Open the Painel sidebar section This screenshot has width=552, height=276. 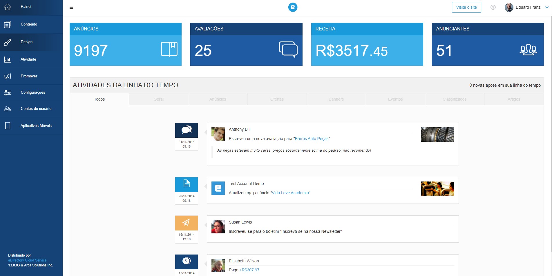tap(25, 6)
